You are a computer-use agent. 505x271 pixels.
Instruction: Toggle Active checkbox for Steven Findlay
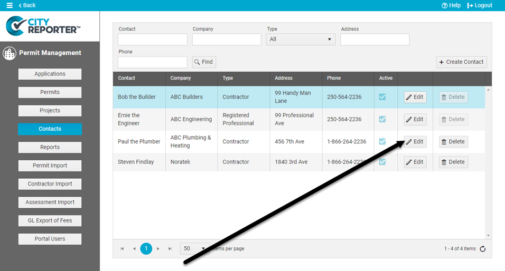click(382, 162)
